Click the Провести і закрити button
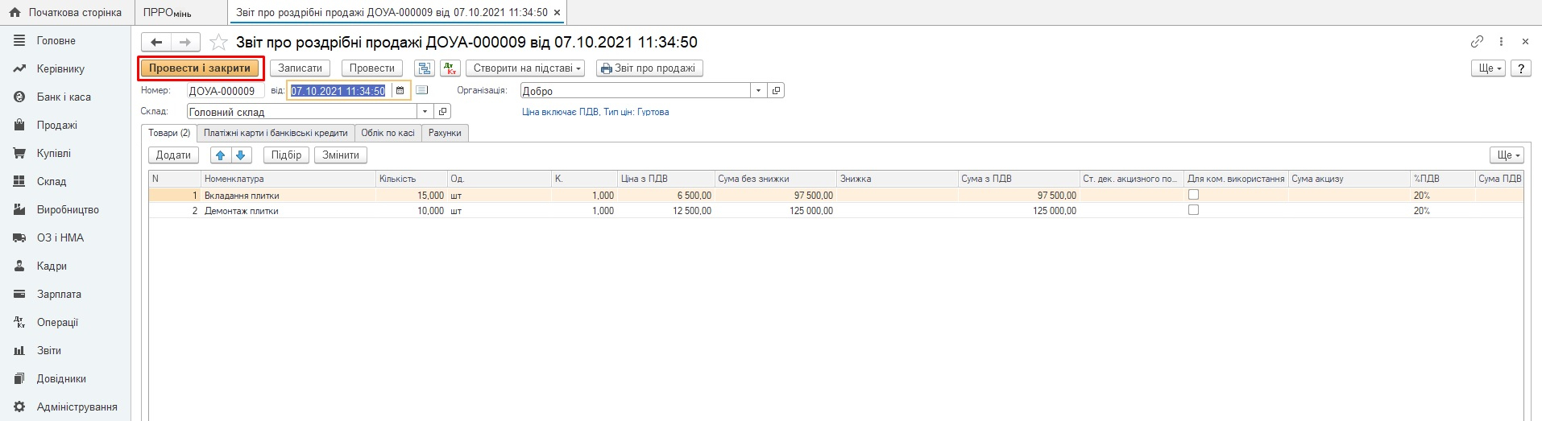Screen dimensions: 1542x421 200,68
